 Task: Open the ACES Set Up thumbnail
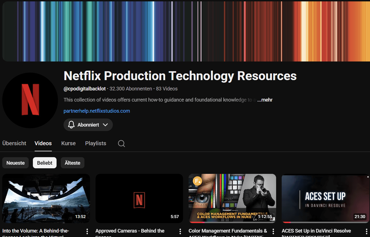(325, 198)
